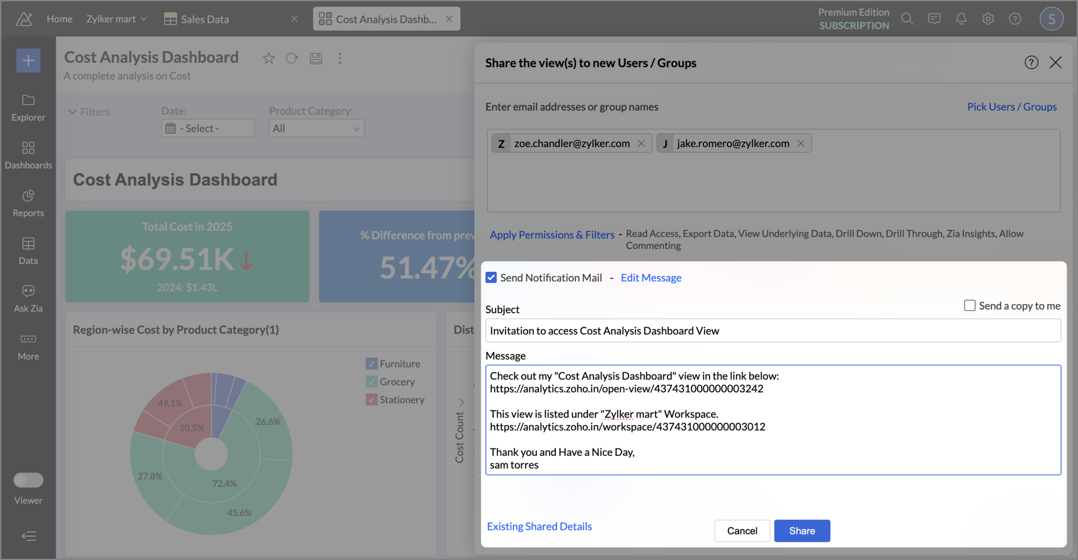Expand the Product Category dropdown
The image size is (1078, 560).
[x=316, y=128]
